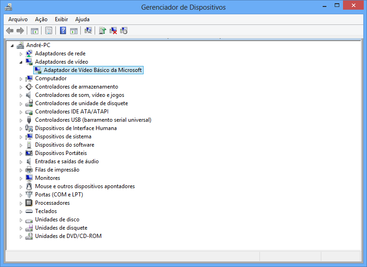Select the Filas de impressão label
367x267 pixels.
tap(57, 170)
